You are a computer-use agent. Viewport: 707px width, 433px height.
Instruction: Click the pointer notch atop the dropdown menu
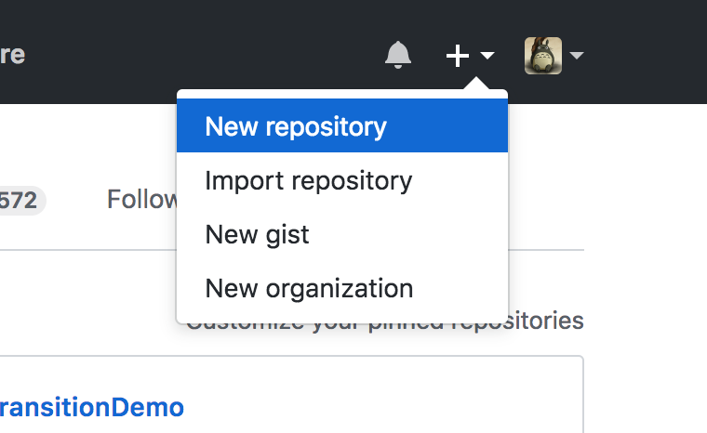pyautogui.click(x=476, y=85)
